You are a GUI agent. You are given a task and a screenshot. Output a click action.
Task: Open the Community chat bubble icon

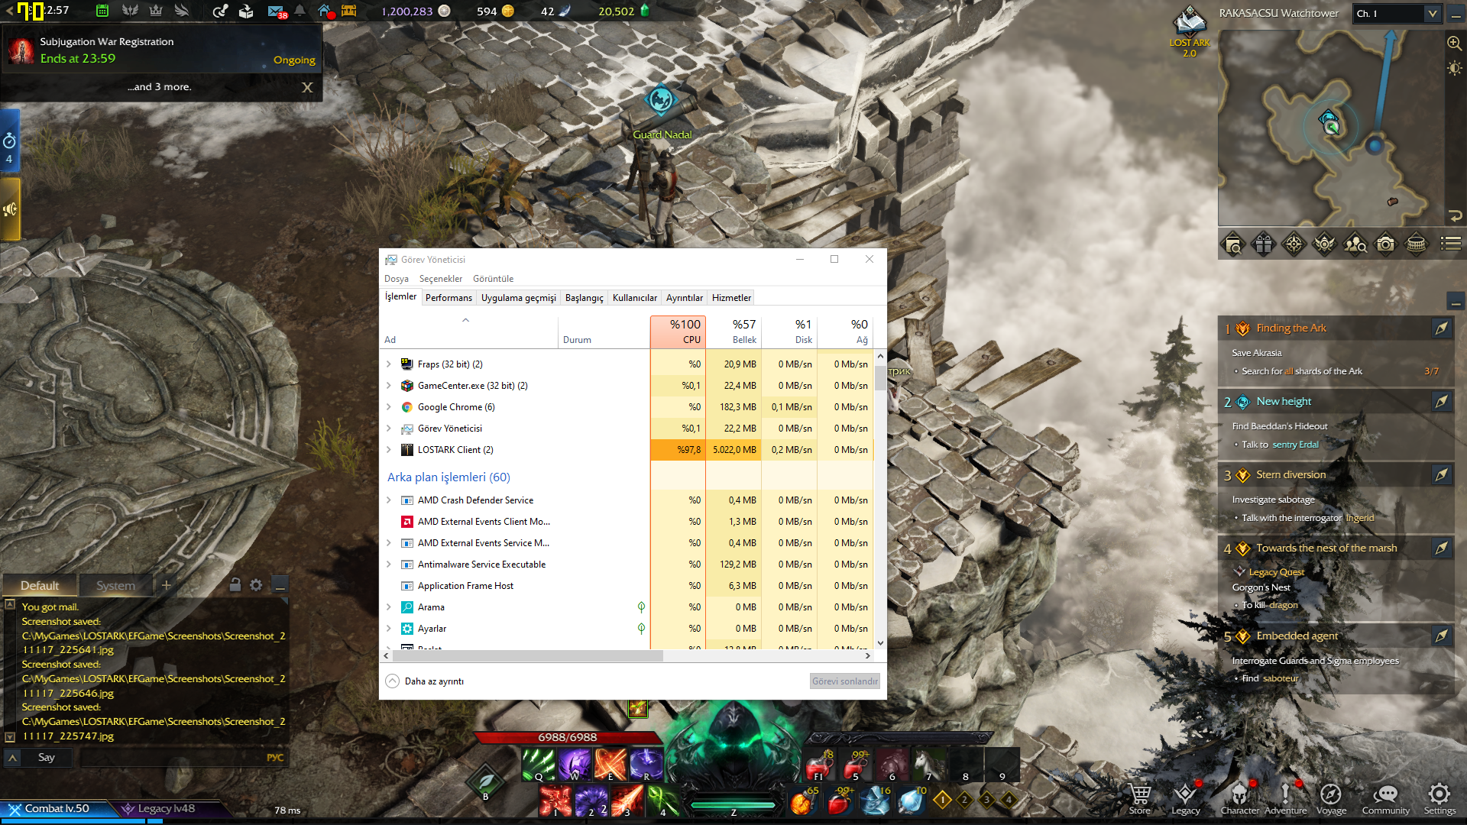1385,794
